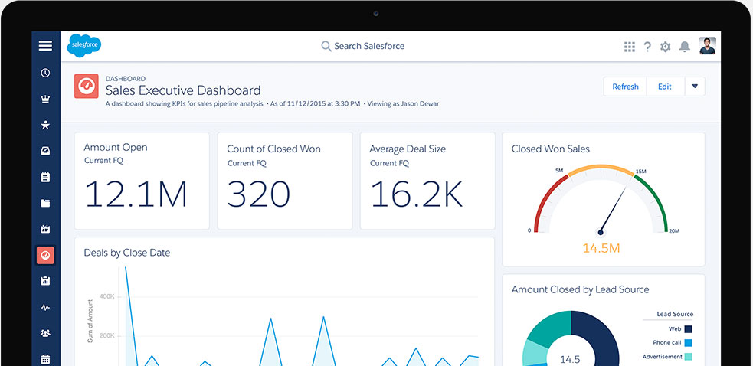753x366 pixels.
Task: Click the Help question mark icon
Action: (647, 47)
